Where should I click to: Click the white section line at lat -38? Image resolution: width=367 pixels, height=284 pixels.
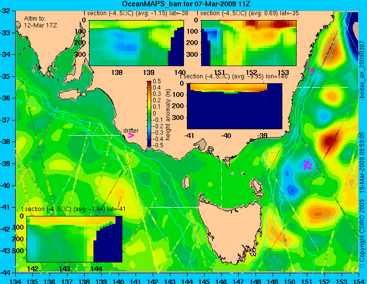[x=94, y=135]
